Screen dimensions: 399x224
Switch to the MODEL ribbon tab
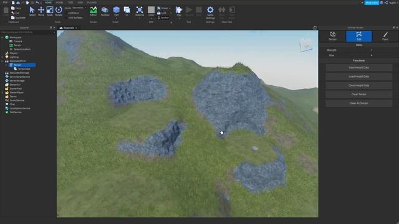pyautogui.click(x=60, y=2)
